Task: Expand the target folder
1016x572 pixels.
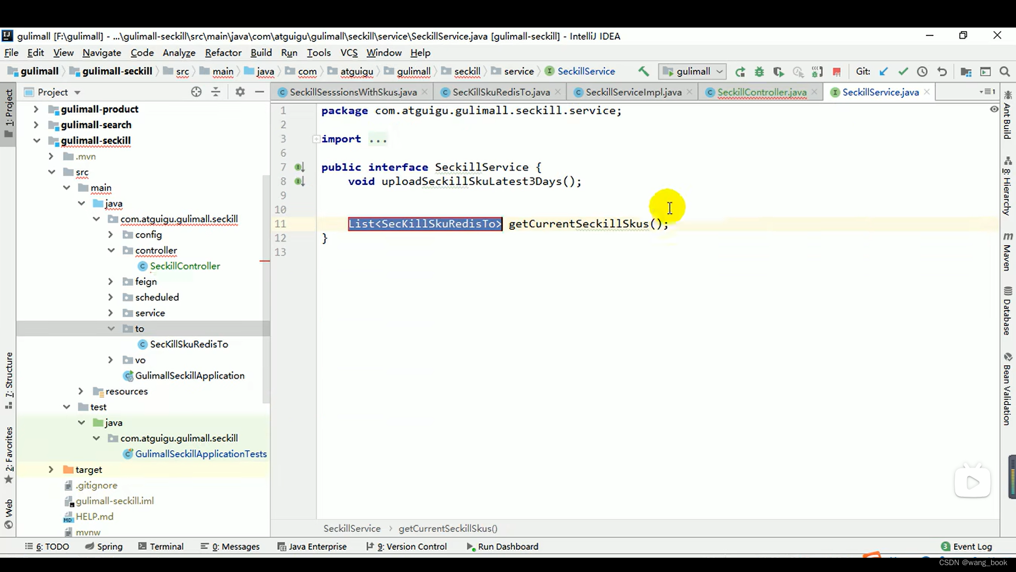Action: pos(51,470)
